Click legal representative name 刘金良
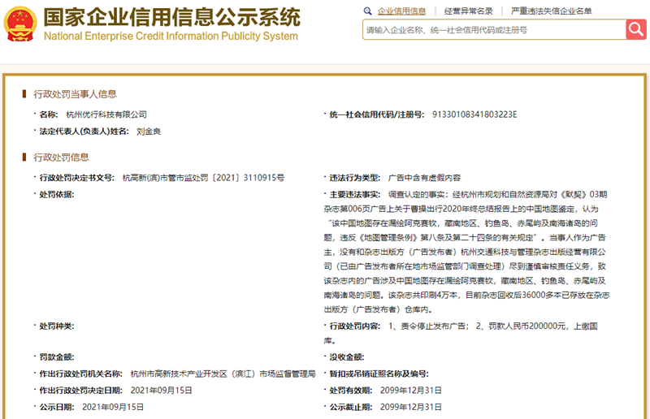Viewport: 650px width, 419px height. [149, 132]
